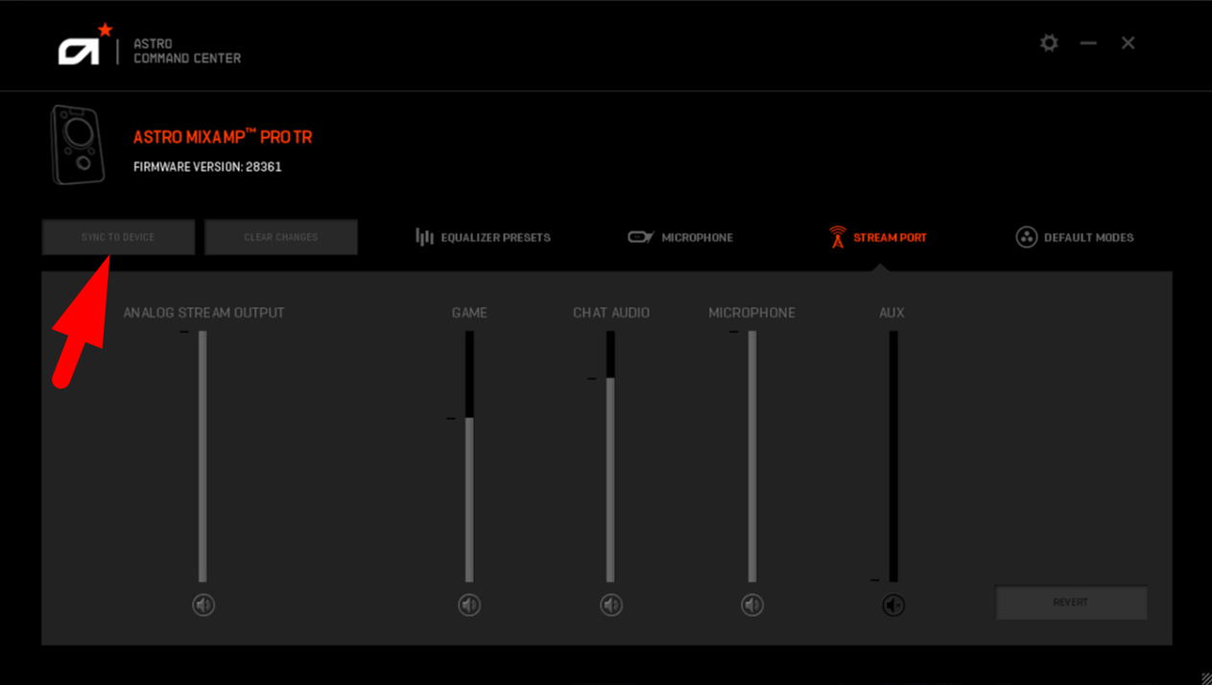Click the Clear Changes button
This screenshot has height=685, width=1212.
point(281,237)
